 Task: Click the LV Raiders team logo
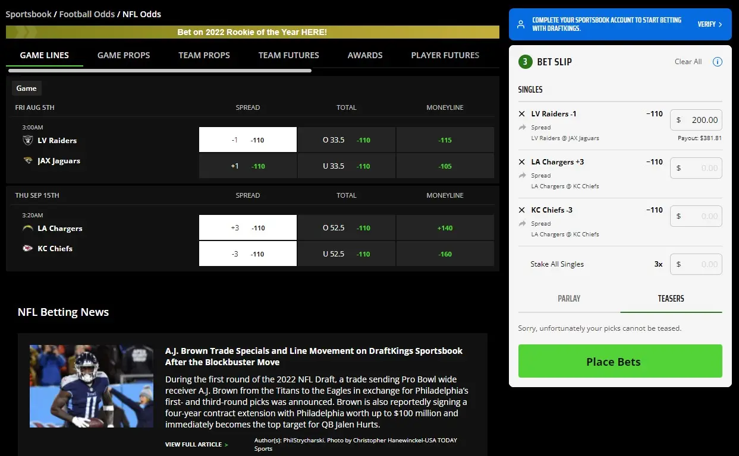[27, 140]
